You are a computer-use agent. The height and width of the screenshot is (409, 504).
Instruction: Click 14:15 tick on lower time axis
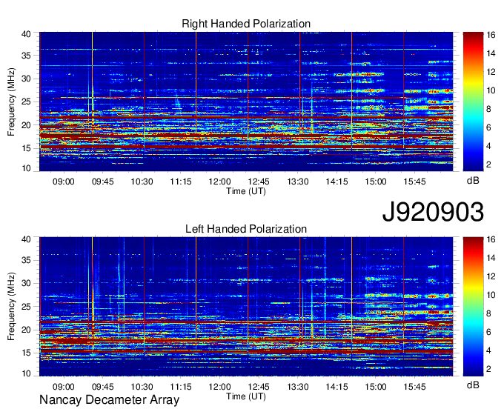pos(336,387)
